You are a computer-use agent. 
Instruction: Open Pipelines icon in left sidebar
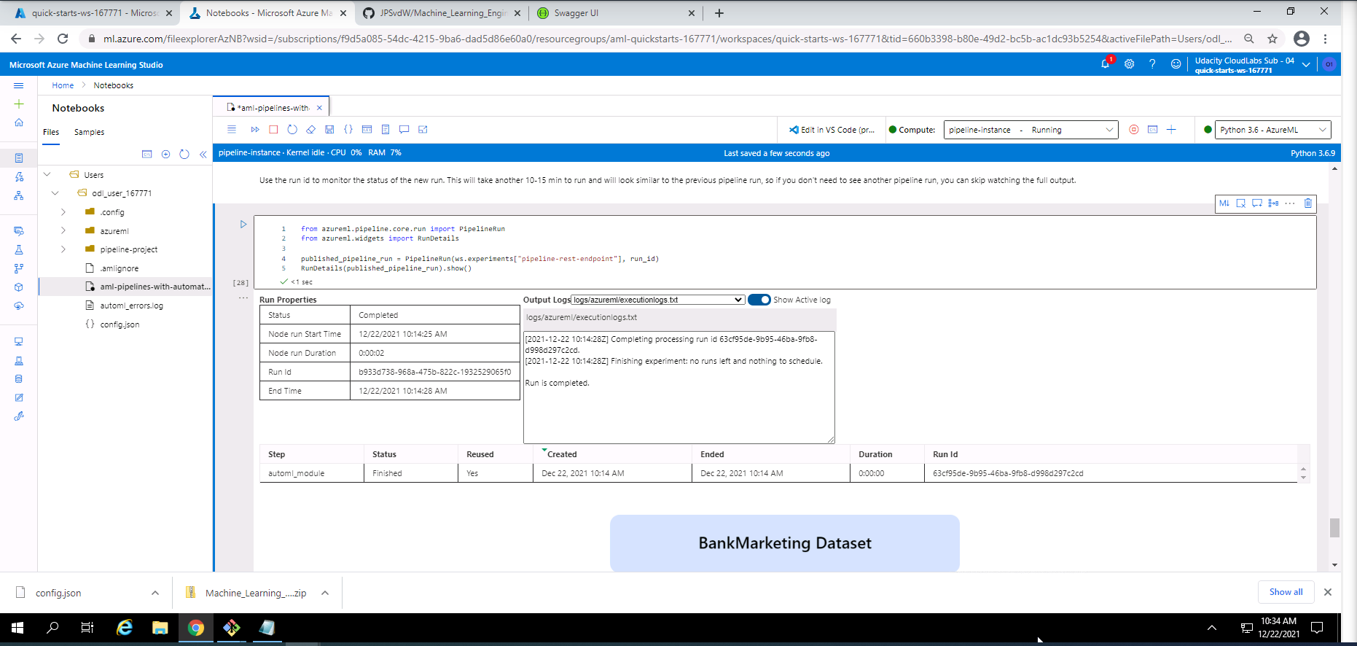tap(19, 268)
